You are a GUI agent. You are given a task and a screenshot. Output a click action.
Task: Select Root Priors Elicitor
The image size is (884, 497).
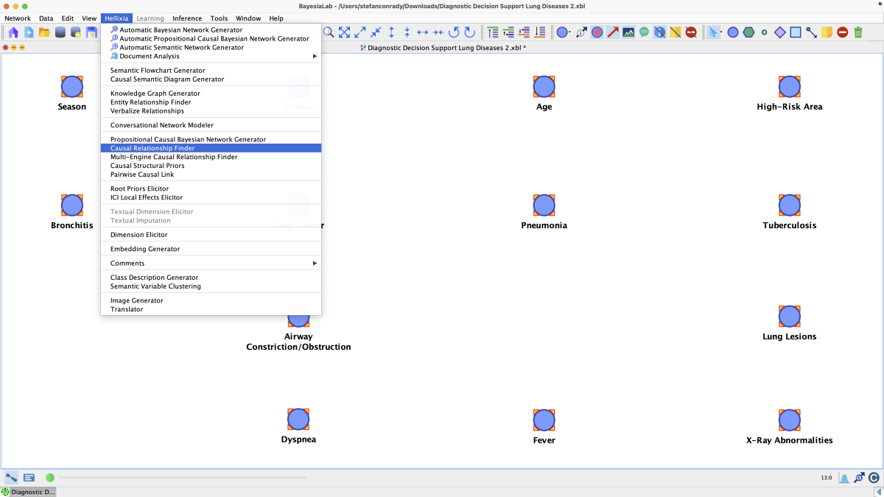(211, 188)
